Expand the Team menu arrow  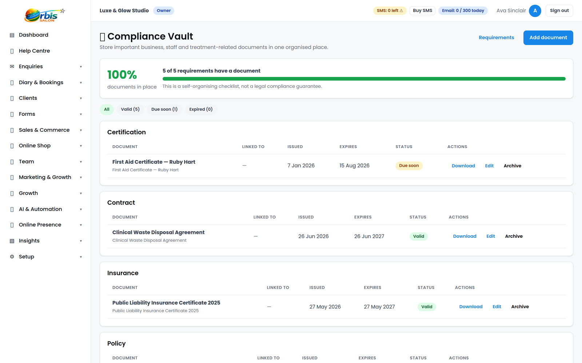tap(81, 162)
